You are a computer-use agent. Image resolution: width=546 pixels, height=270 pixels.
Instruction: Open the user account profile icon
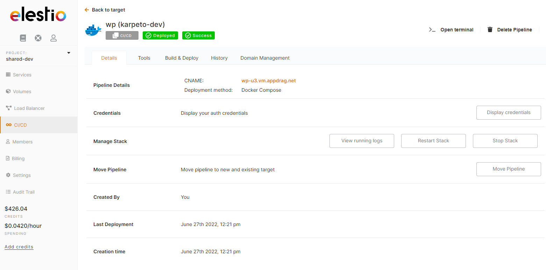click(54, 38)
